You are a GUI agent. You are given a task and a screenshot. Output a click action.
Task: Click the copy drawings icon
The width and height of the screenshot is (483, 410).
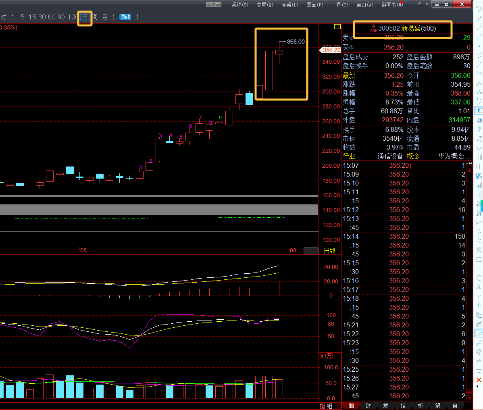(479, 315)
